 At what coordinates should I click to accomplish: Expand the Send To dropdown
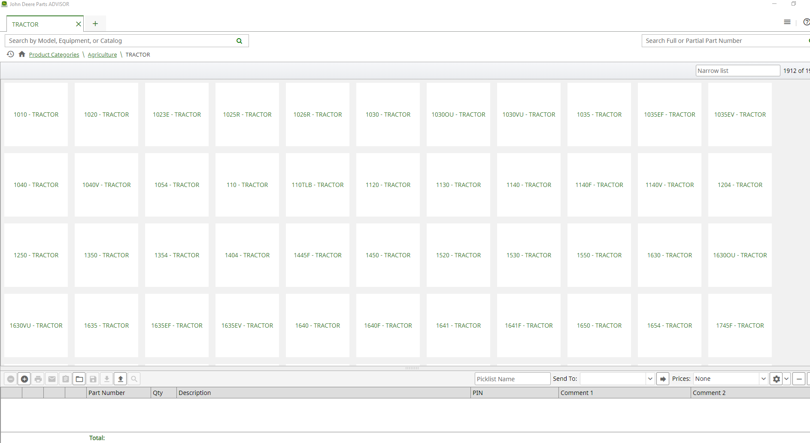coord(650,379)
